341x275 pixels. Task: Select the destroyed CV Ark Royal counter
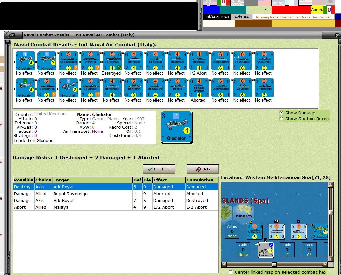[112, 61]
